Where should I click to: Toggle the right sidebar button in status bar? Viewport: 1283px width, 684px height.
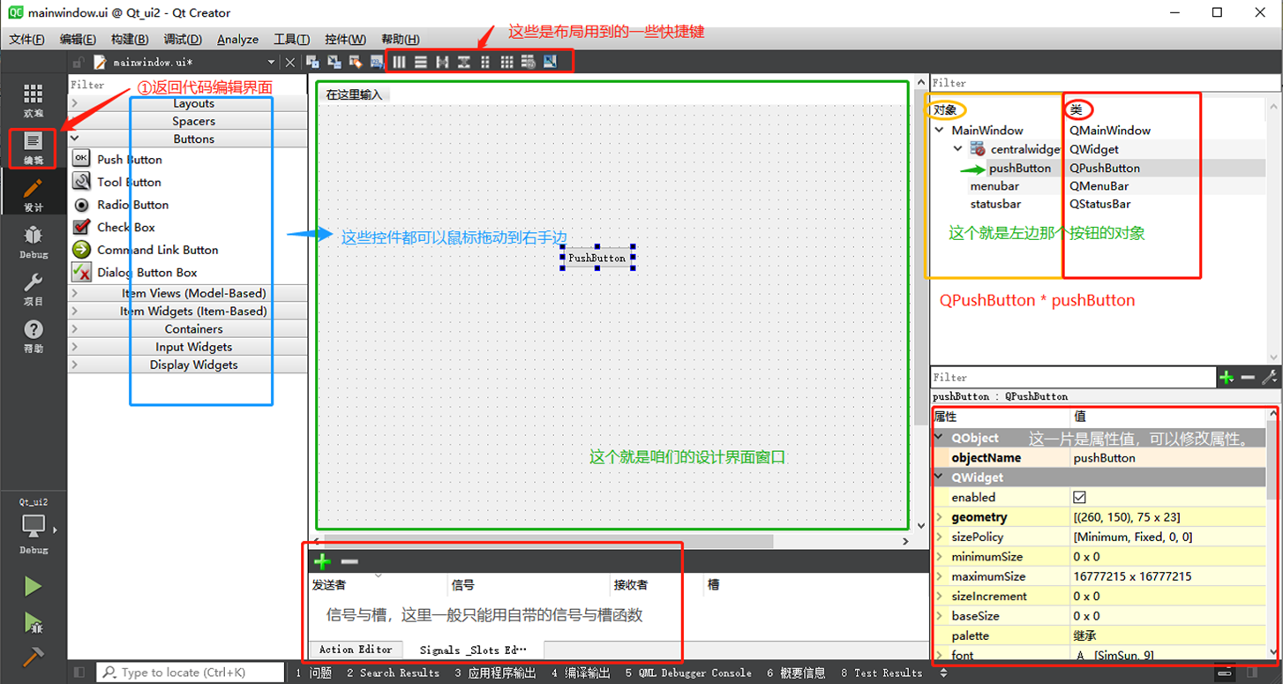pyautogui.click(x=1252, y=673)
